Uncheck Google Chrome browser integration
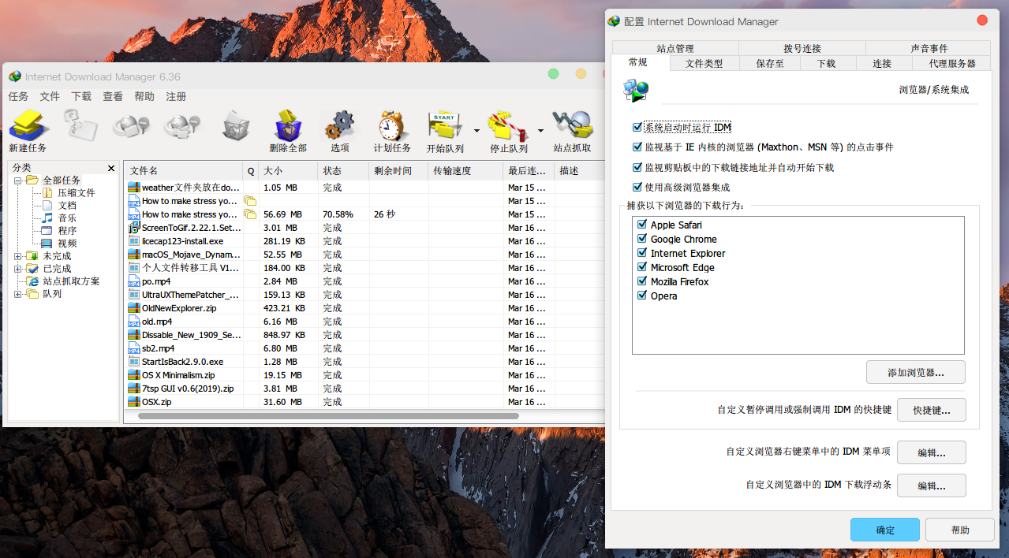Screen dimensions: 1009x558 [x=641, y=240]
